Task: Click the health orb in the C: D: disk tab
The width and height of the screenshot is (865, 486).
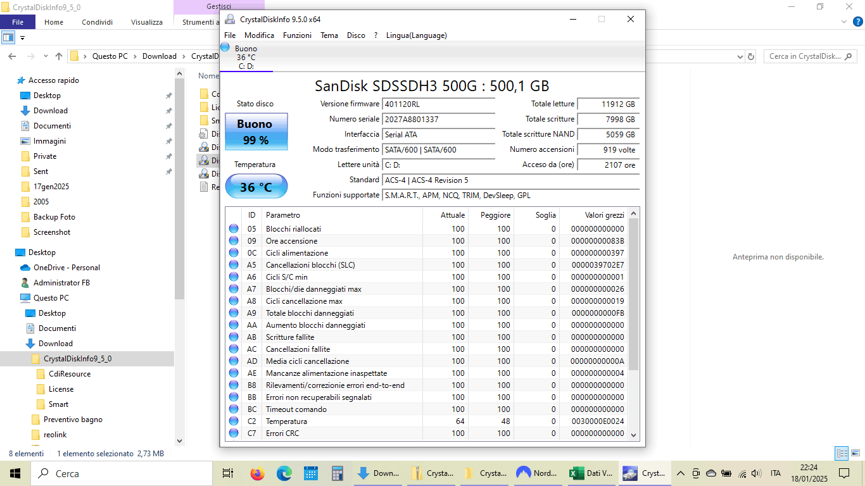Action: [x=225, y=47]
